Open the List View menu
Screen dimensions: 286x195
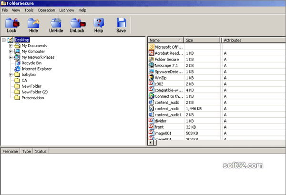pyautogui.click(x=67, y=10)
